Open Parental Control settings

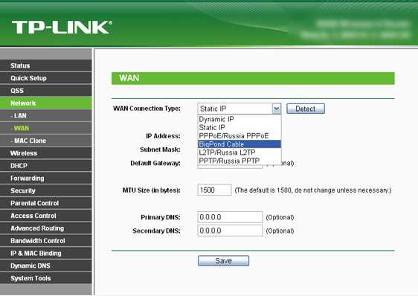pyautogui.click(x=45, y=203)
